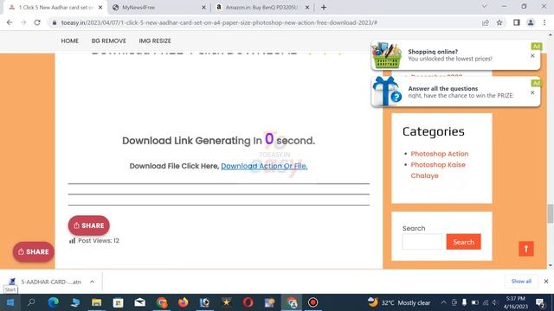Click the red screen recorder taskbar icon
The image size is (554, 311).
point(313,302)
